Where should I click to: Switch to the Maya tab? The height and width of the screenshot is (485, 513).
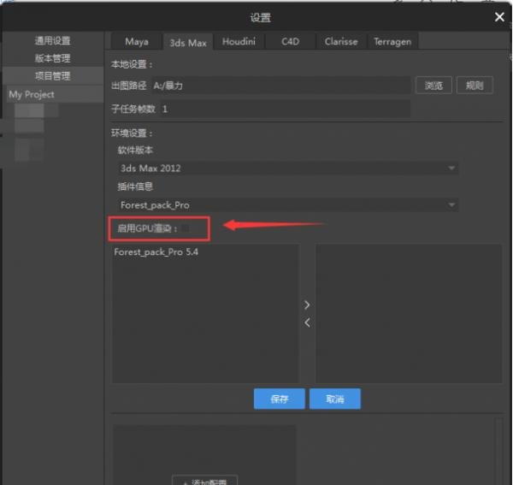pyautogui.click(x=137, y=42)
